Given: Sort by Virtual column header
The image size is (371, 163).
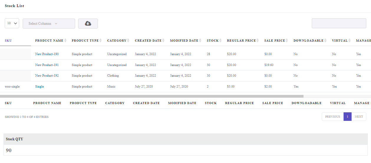Looking at the screenshot, I should [x=340, y=40].
